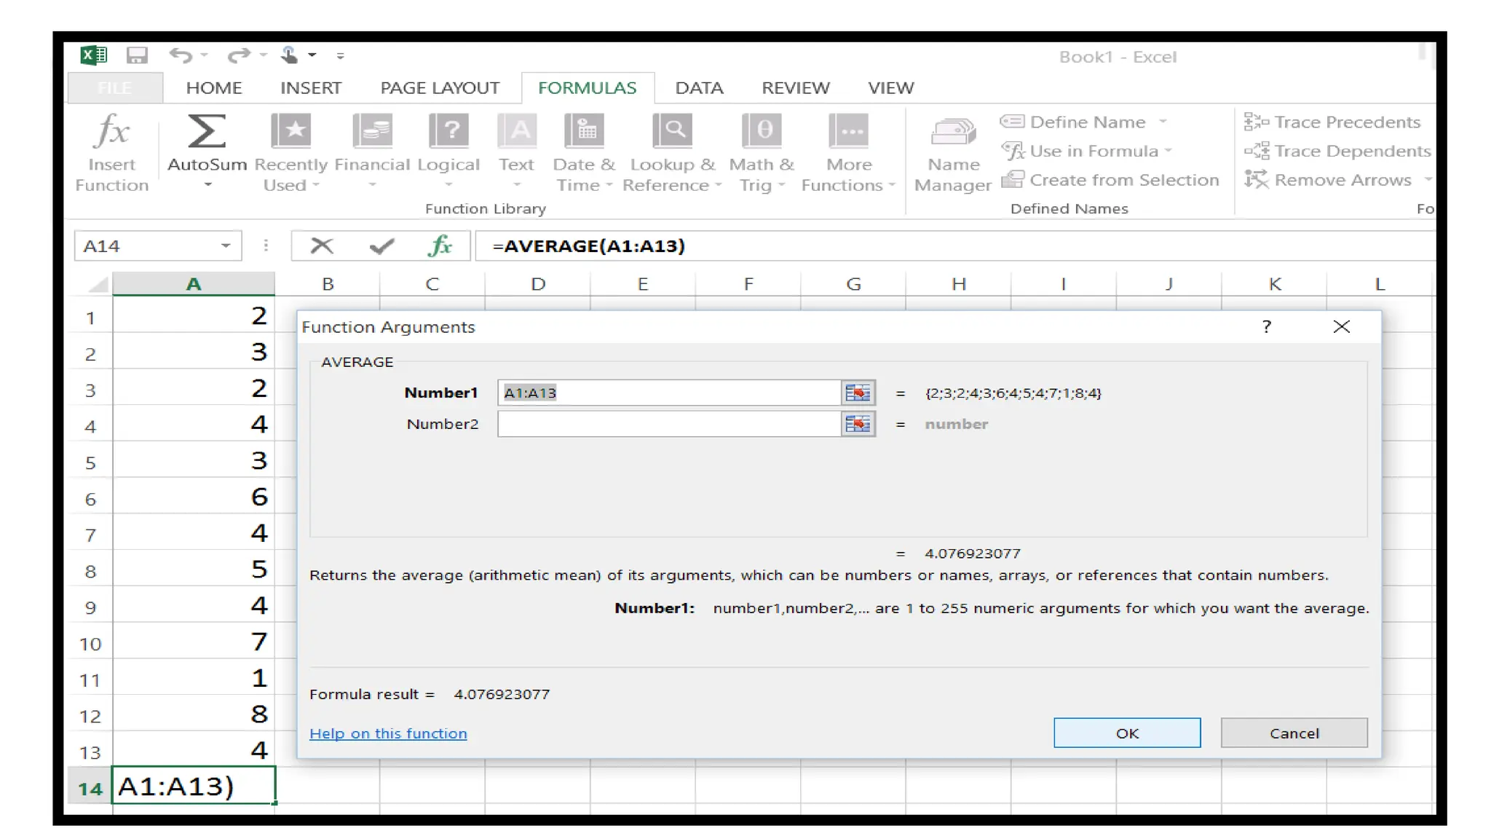Open the Define Name dropdown arrow
1491x839 pixels.
[x=1163, y=122]
